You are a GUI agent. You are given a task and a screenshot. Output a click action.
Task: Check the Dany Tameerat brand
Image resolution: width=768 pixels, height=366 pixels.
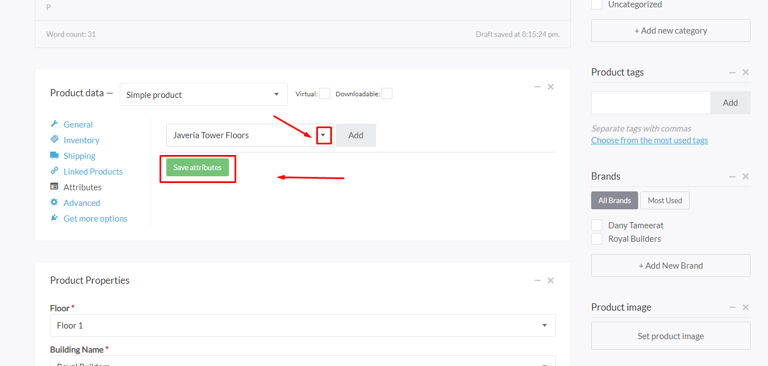[597, 225]
